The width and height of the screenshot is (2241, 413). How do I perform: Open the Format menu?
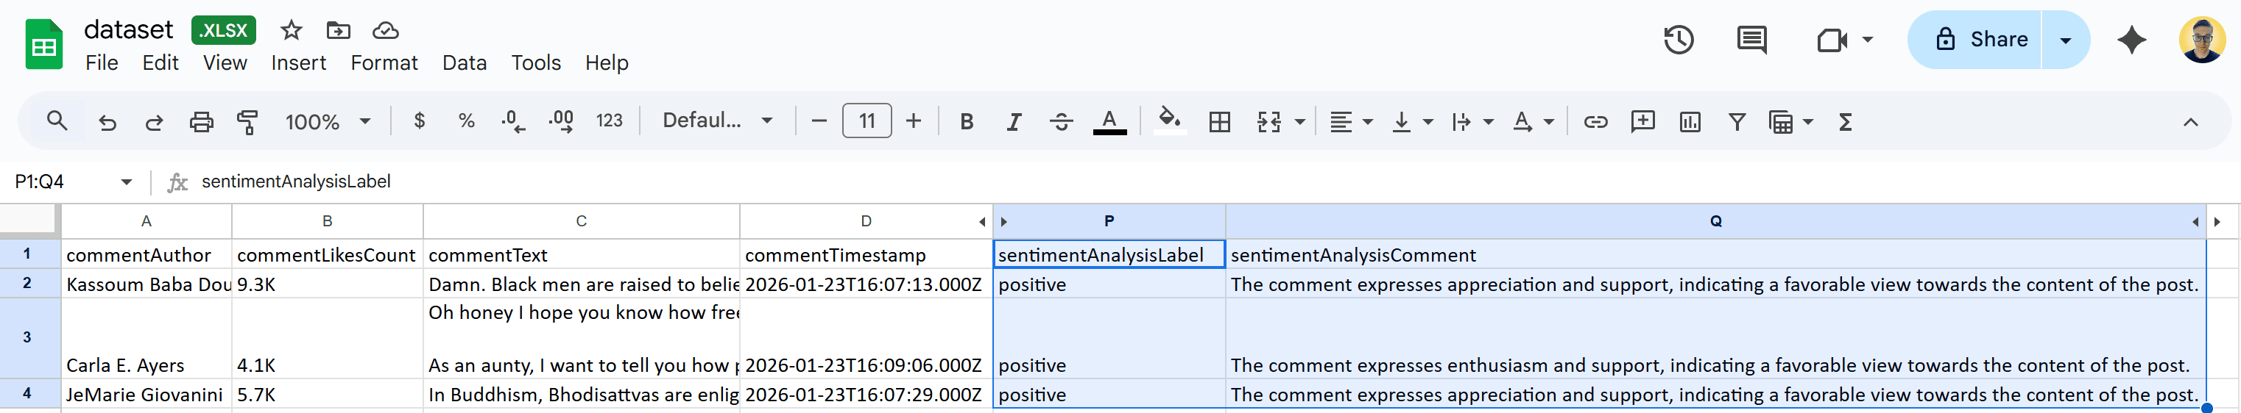pos(384,62)
